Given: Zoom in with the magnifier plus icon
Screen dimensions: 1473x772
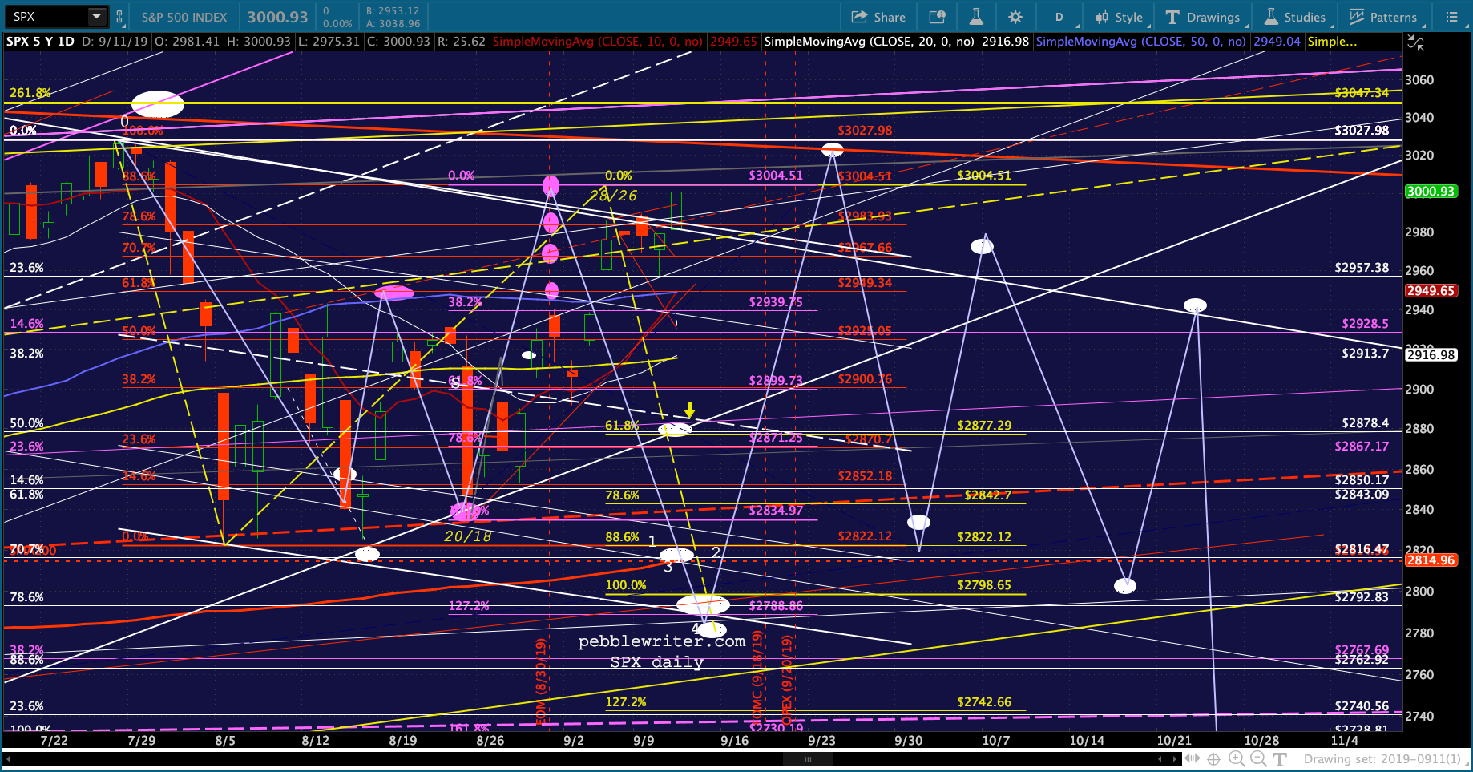Looking at the screenshot, I should coord(1237,758).
